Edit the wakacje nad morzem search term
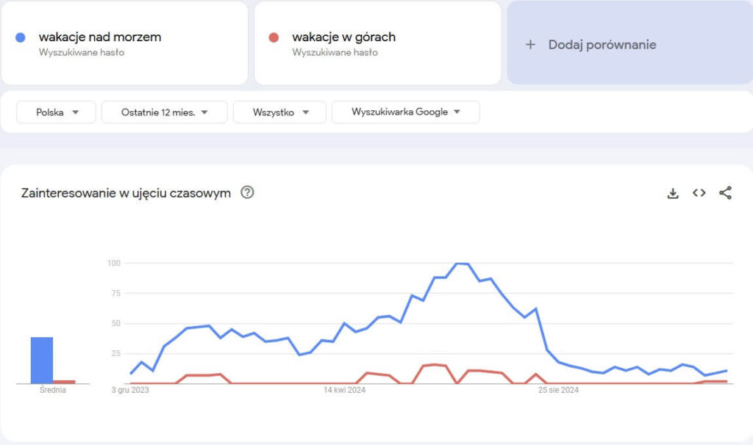 point(100,37)
